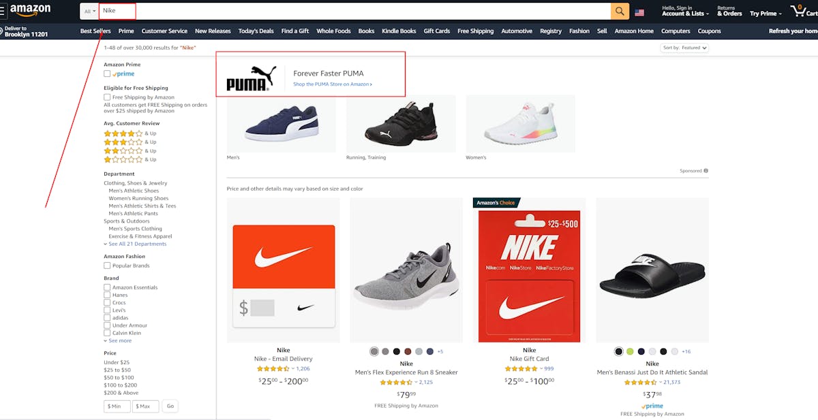Screen dimensions: 818x420
Task: Select Men's Athletic Shoes department
Action: coord(134,191)
